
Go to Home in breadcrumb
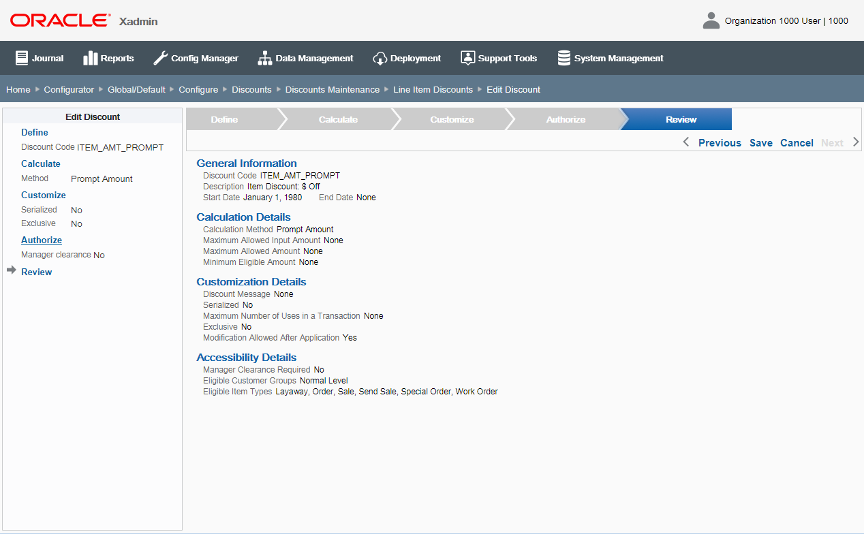pyautogui.click(x=18, y=89)
